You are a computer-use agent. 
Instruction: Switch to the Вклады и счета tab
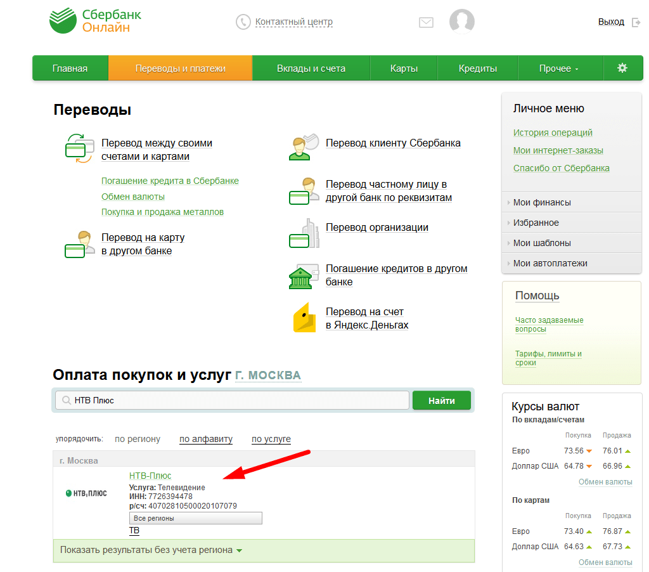coord(311,68)
